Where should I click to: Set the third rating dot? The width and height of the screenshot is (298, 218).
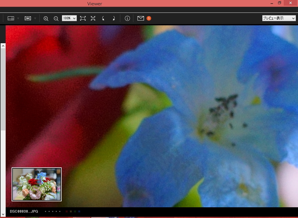[x=53, y=211]
